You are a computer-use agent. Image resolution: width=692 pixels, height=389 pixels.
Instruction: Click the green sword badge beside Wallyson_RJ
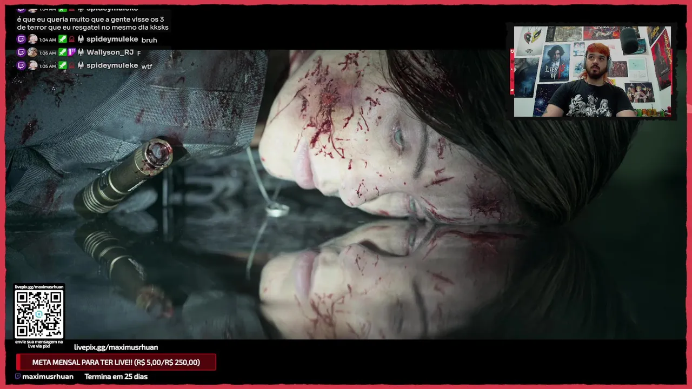coord(63,52)
